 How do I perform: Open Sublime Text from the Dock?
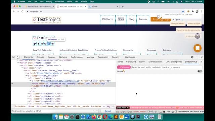(116, 117)
